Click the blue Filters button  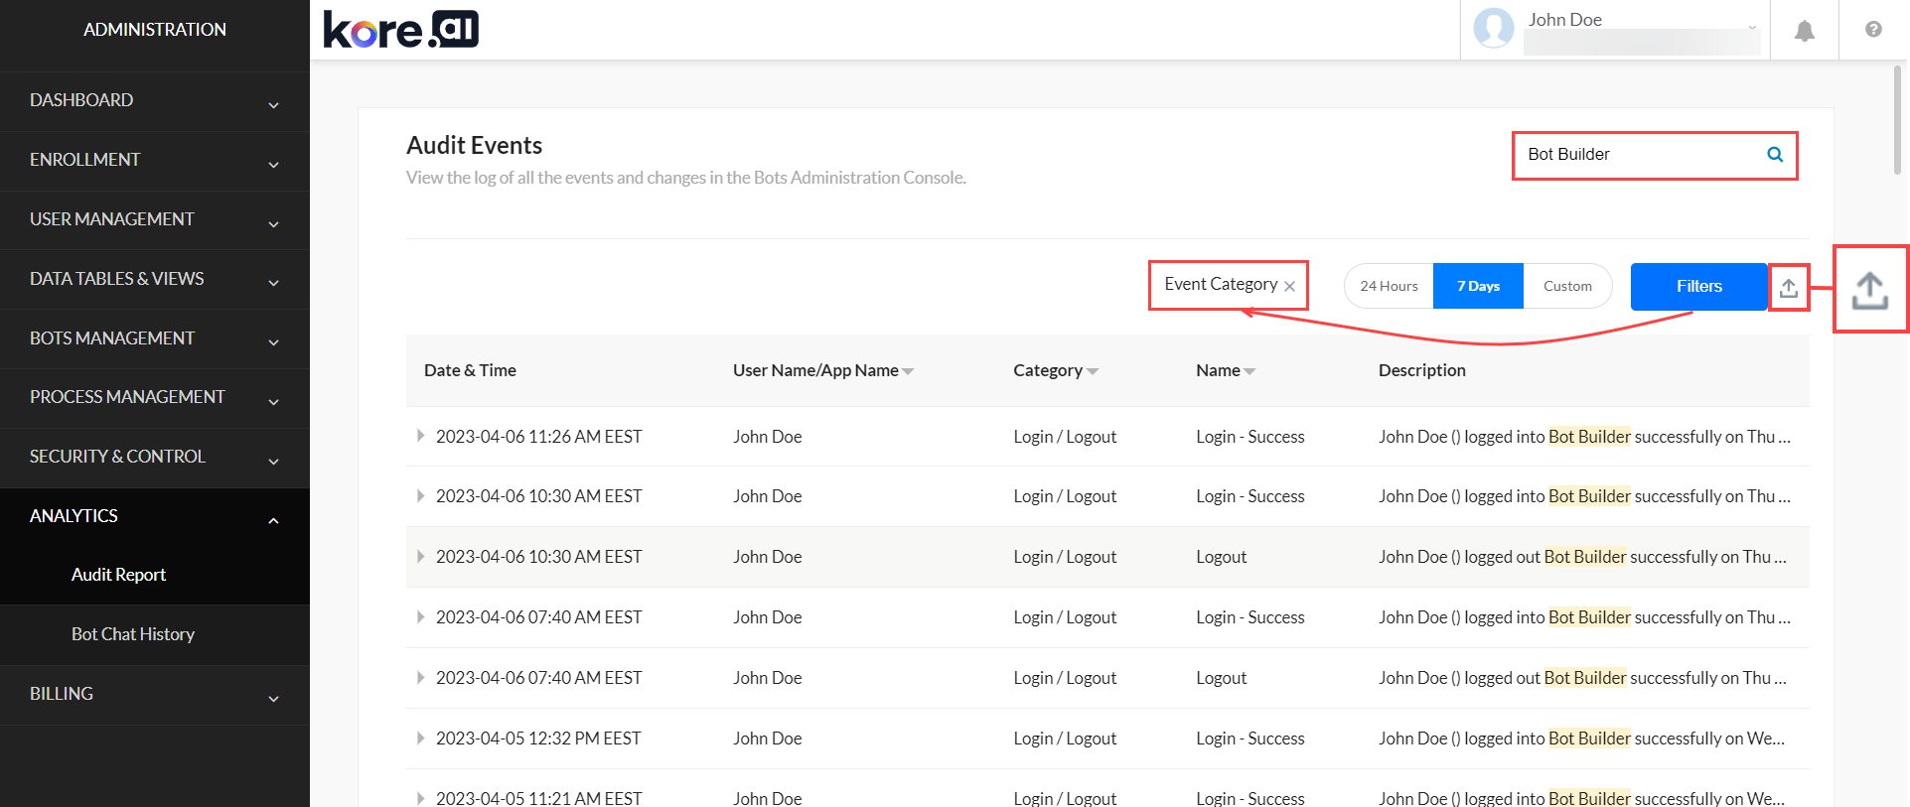[x=1698, y=286]
